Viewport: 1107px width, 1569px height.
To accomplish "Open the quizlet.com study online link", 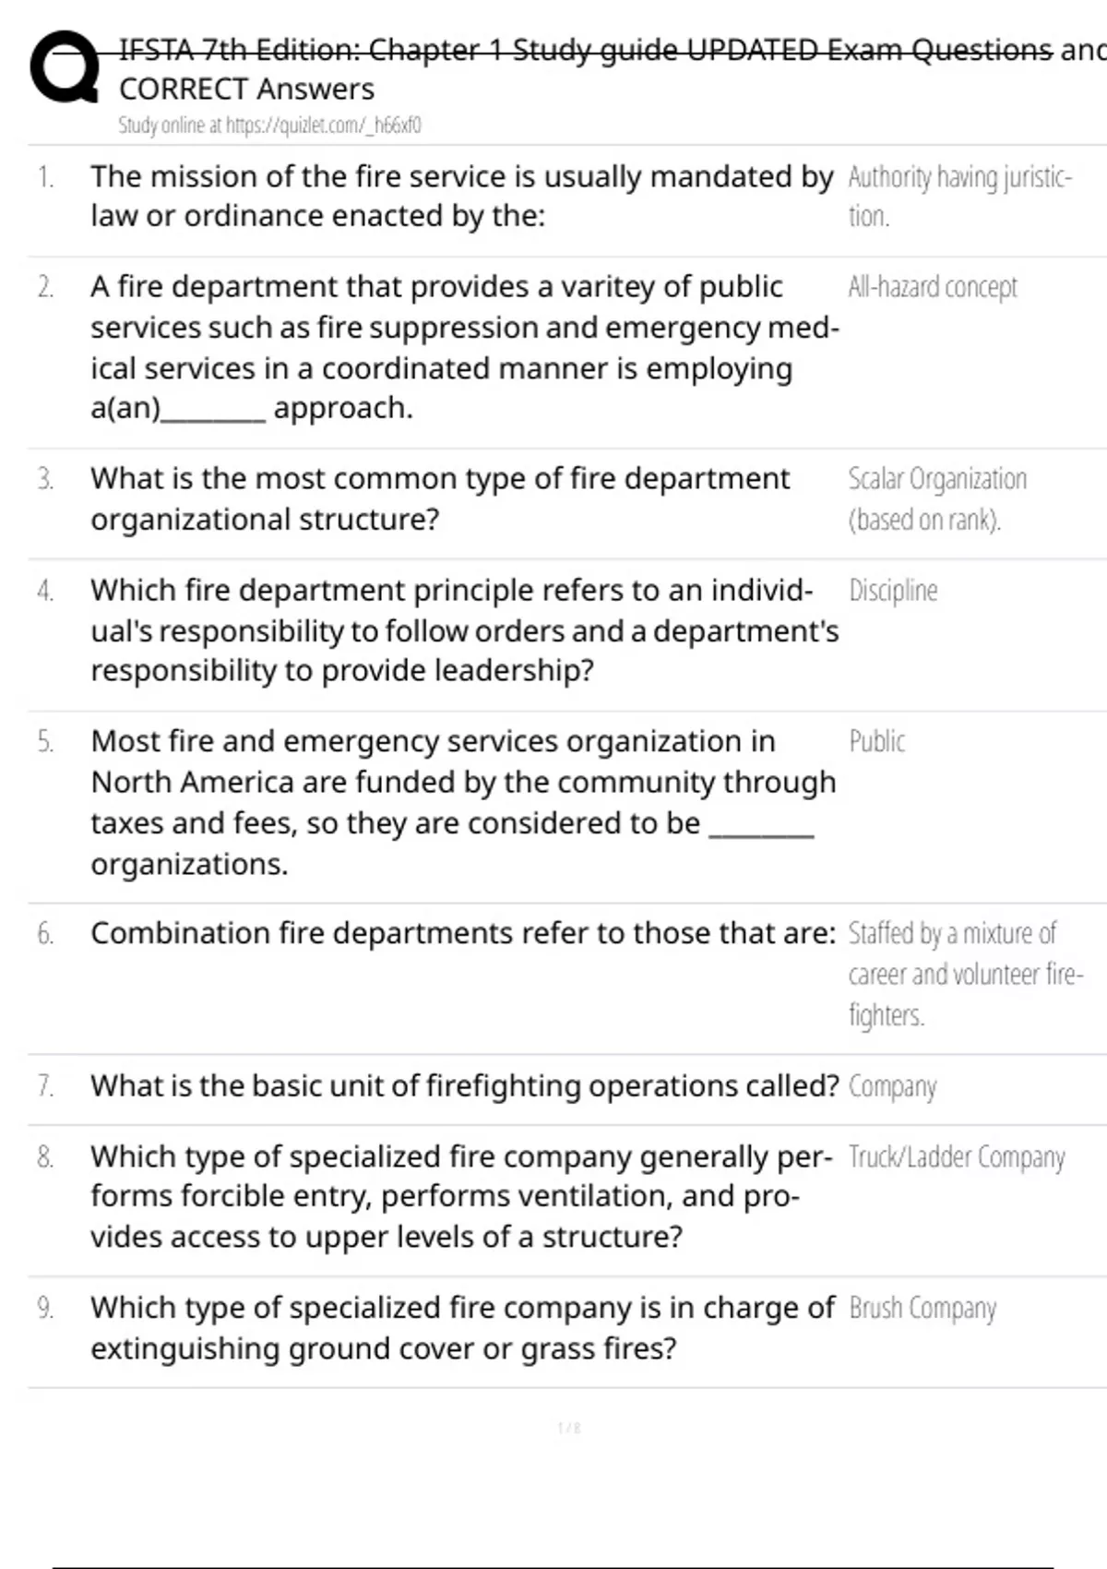I will 269,126.
